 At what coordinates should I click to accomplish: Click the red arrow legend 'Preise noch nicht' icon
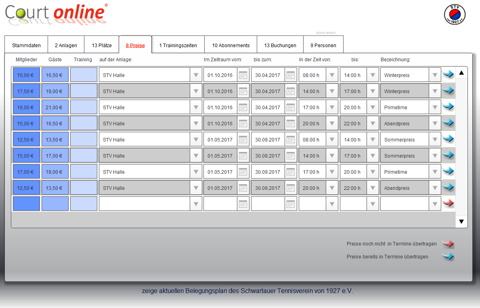(x=448, y=244)
